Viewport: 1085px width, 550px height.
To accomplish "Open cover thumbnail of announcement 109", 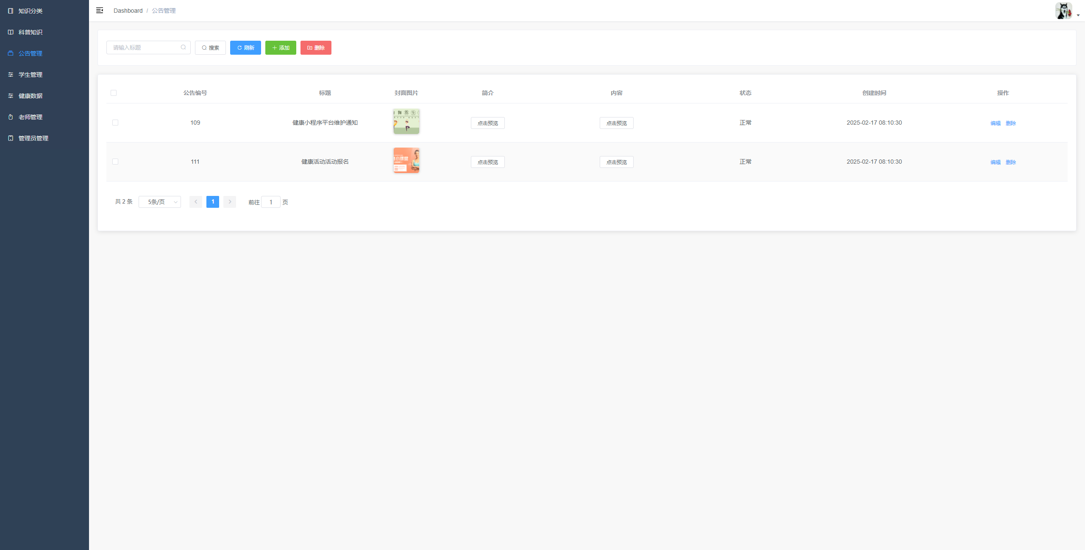I will 406,121.
